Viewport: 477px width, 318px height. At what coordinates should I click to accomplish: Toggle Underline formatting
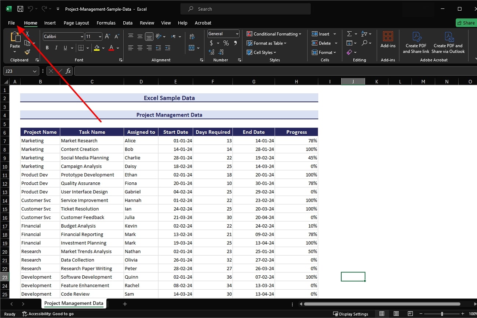pyautogui.click(x=65, y=48)
